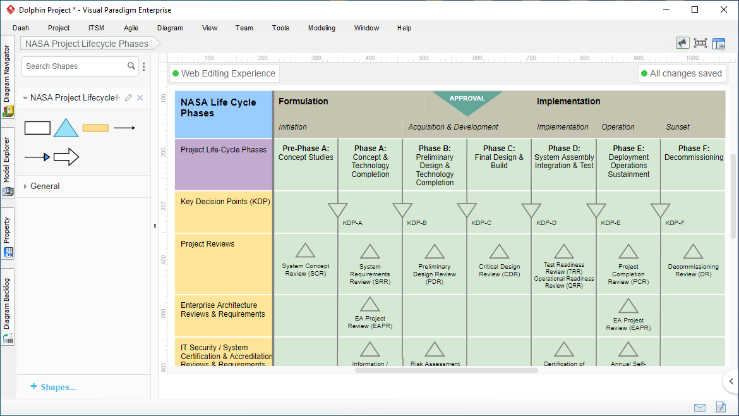Select the block arrow shape
739x416 pixels.
(x=66, y=157)
